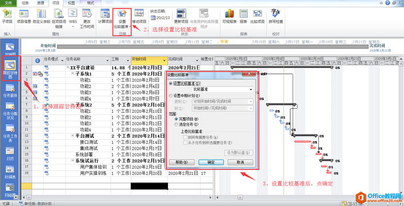This screenshot has height=206, width=404.
Task: Open 任务窗体 view in sidebar
Action: pos(10,91)
